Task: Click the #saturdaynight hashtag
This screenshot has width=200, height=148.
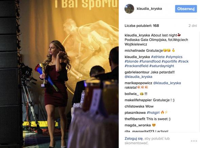Action: [162, 66]
